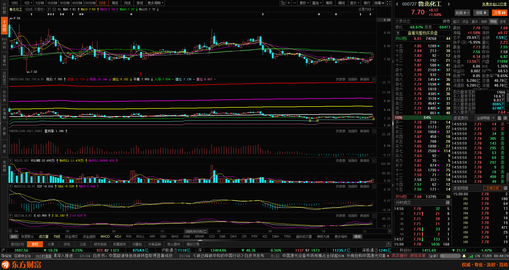The height and width of the screenshot is (270, 509).
Task: Toggle 均线 moving average indicator
Action: click(x=57, y=237)
